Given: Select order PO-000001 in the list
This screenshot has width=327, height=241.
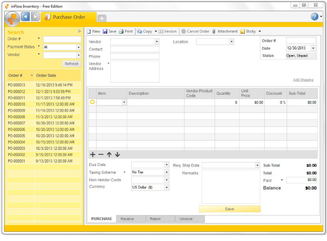Looking at the screenshot, I should [44, 161].
